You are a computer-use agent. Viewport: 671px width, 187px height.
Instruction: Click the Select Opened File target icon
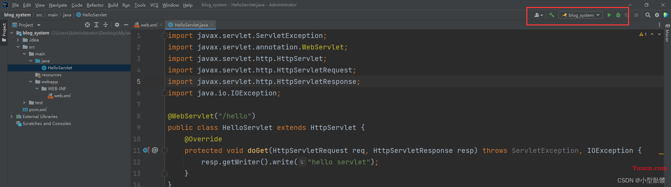point(87,25)
